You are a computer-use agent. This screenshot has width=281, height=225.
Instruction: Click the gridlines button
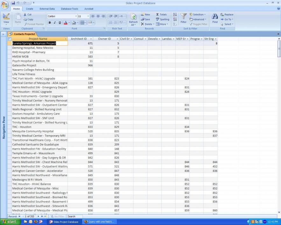(82, 23)
